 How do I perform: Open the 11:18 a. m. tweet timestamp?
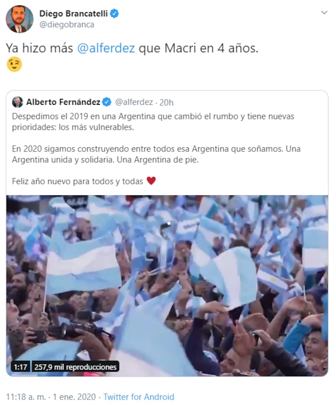click(x=51, y=397)
